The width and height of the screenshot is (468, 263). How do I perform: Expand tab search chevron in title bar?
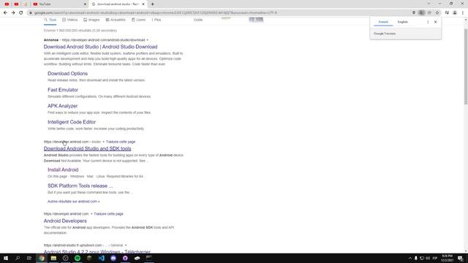[x=429, y=4]
